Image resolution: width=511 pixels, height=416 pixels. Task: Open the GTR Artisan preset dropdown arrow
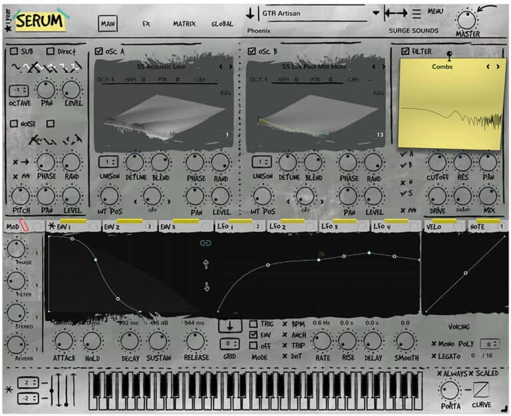tap(376, 13)
